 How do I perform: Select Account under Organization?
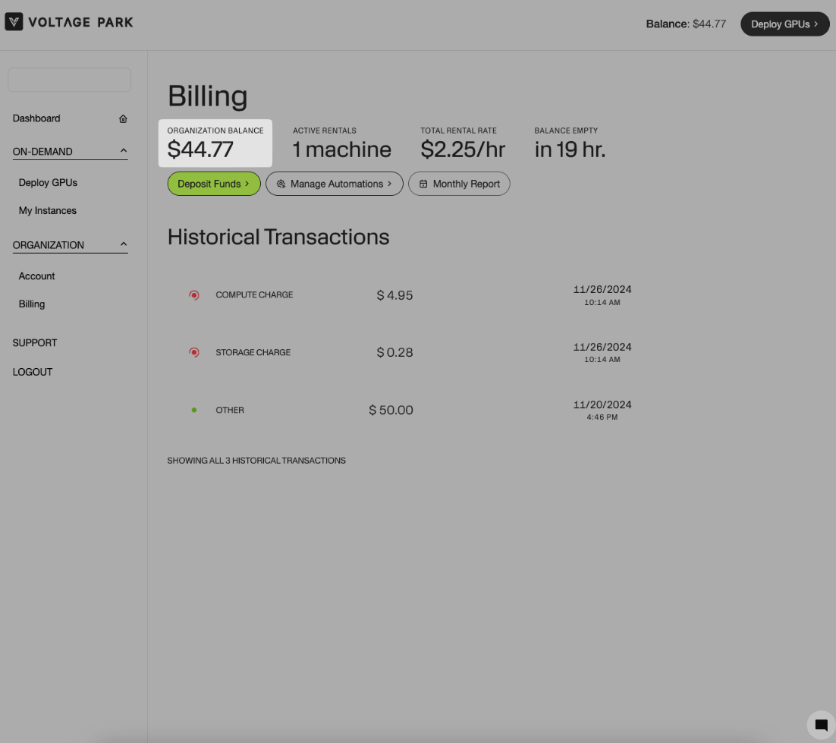tap(36, 276)
